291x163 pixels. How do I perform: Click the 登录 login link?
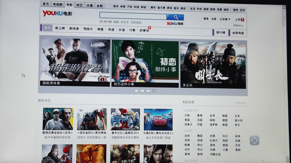click(206, 19)
